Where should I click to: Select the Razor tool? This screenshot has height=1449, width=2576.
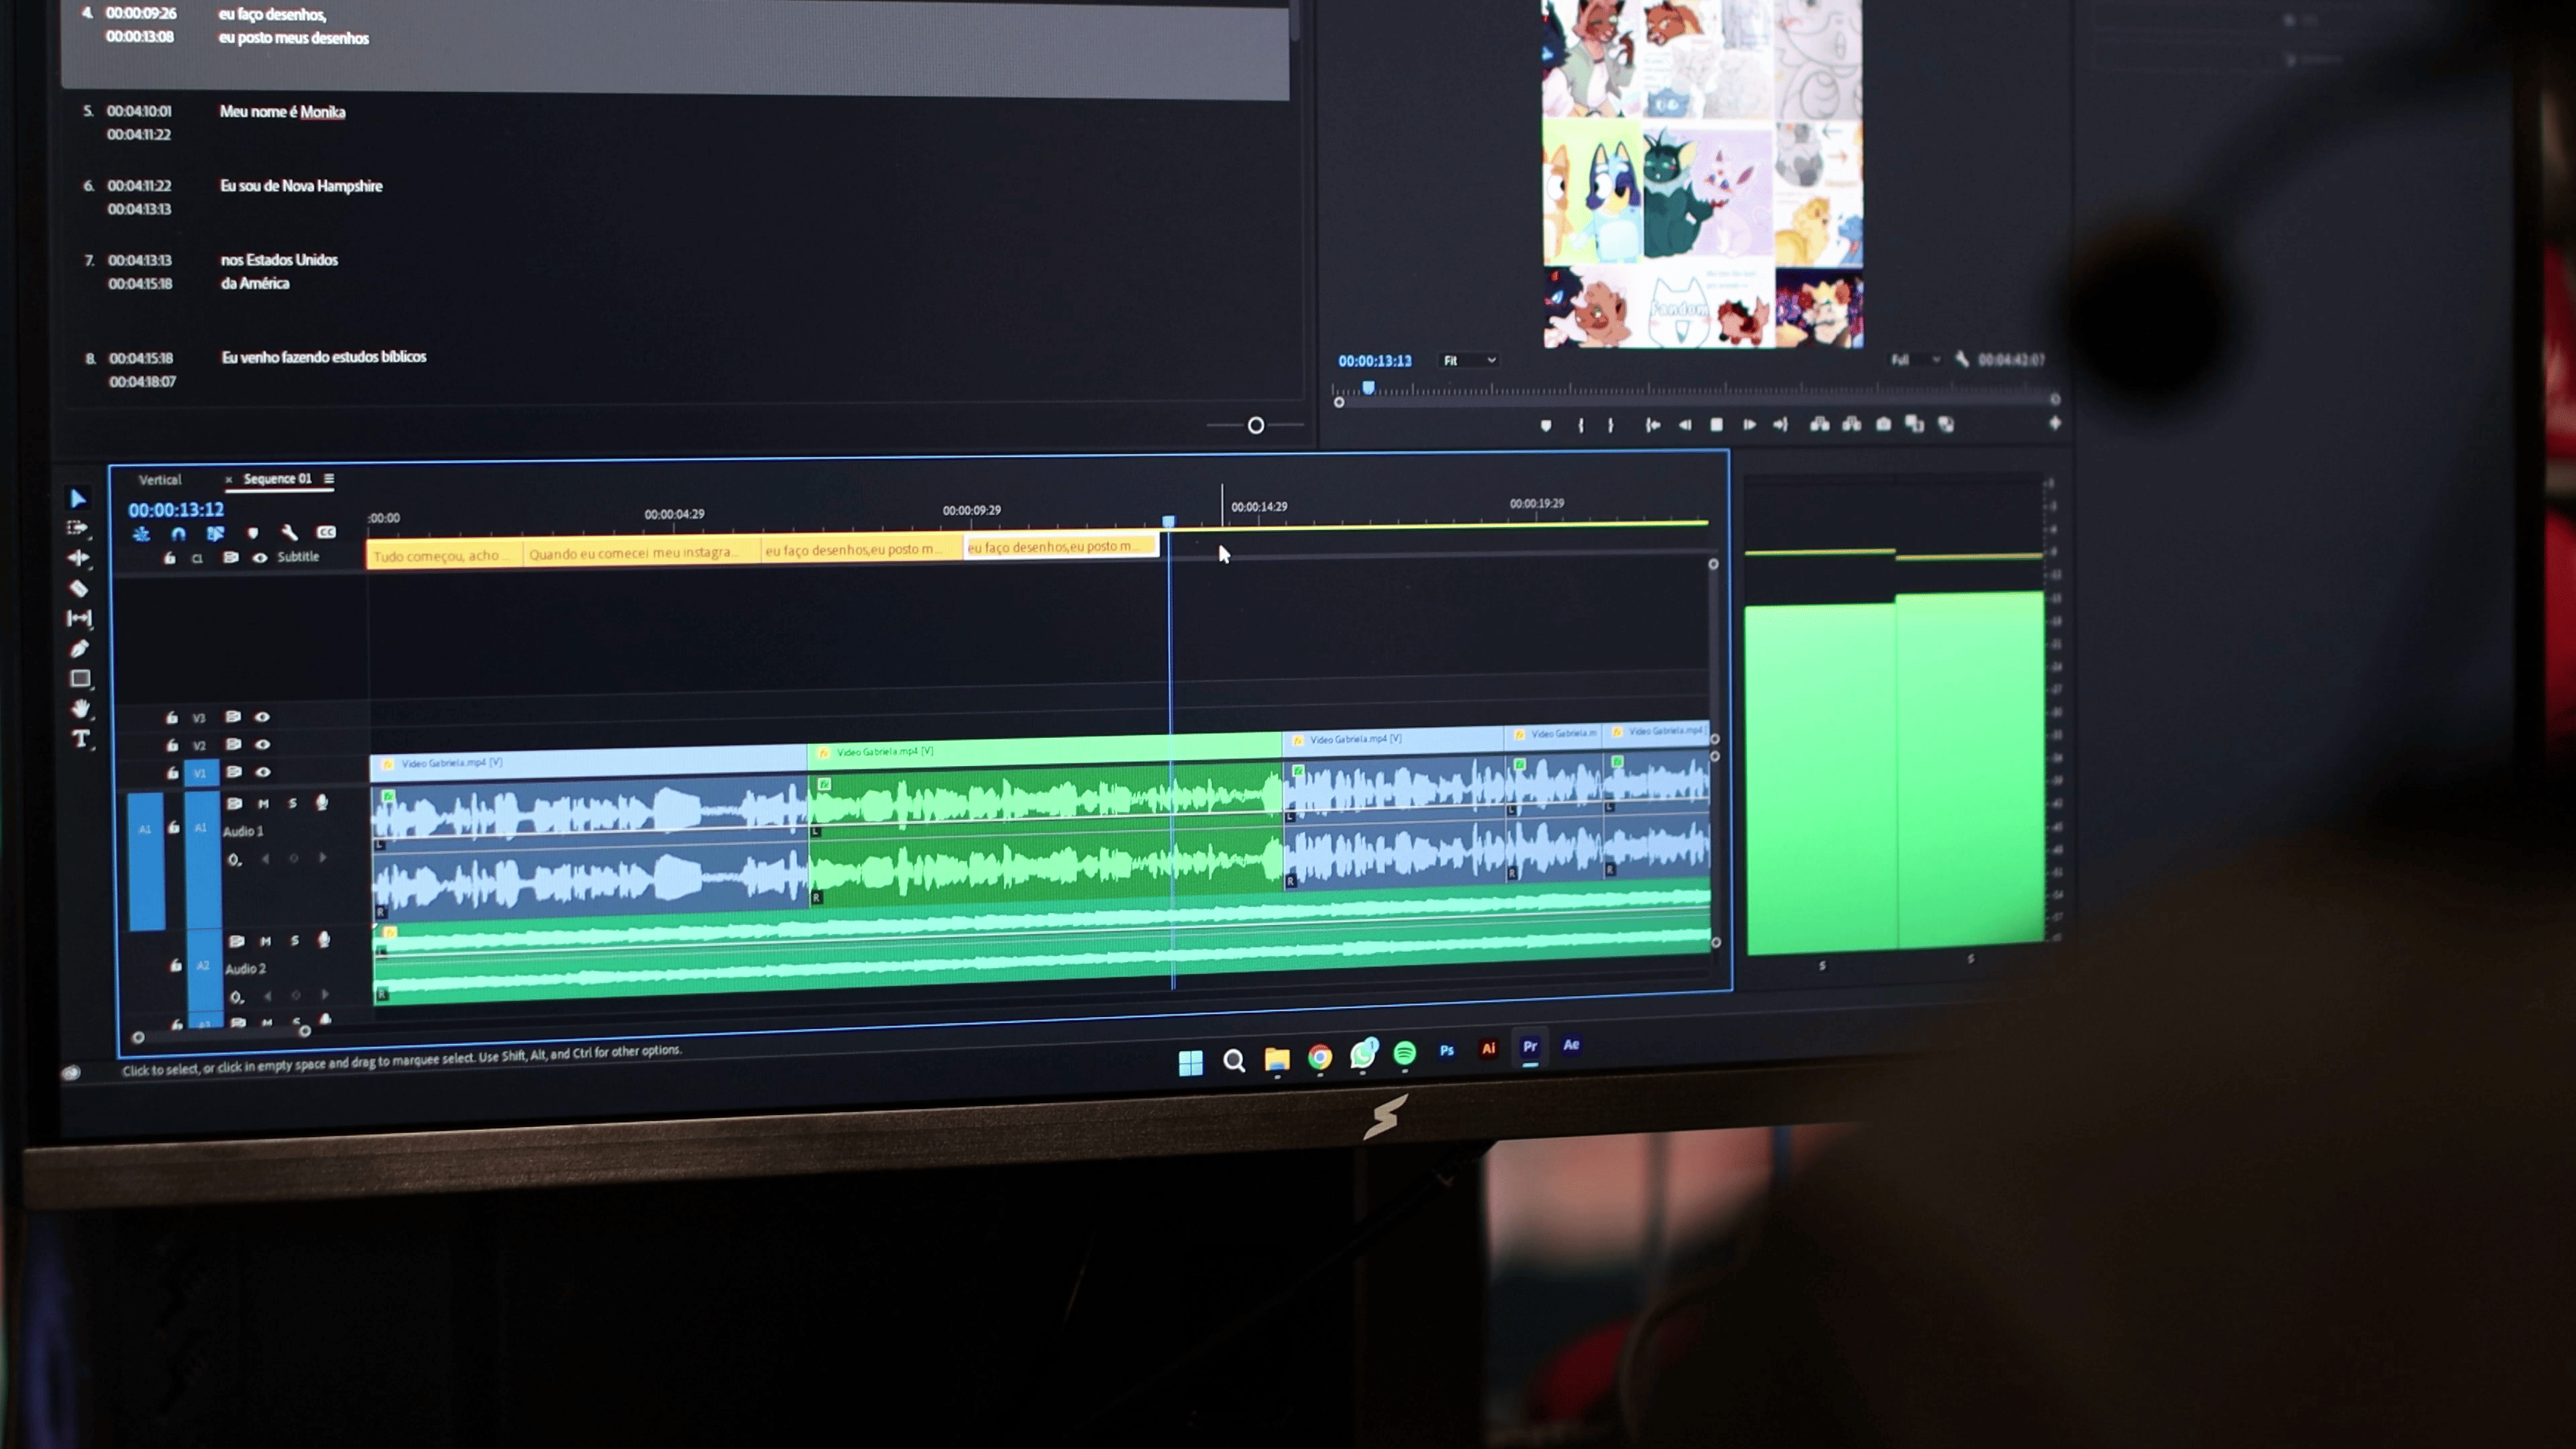[78, 588]
